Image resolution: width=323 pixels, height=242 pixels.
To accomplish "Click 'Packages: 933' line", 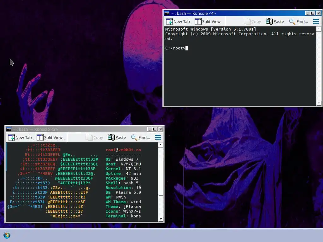I will [122, 178].
